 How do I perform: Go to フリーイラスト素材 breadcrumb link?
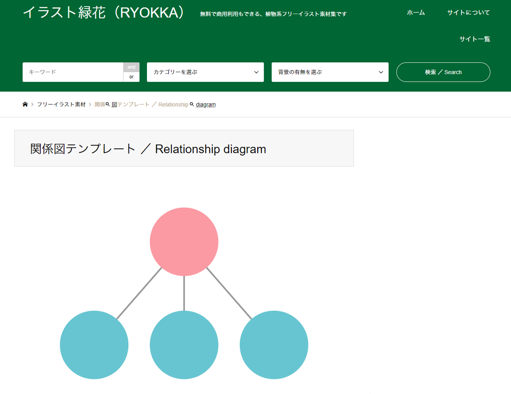(61, 105)
